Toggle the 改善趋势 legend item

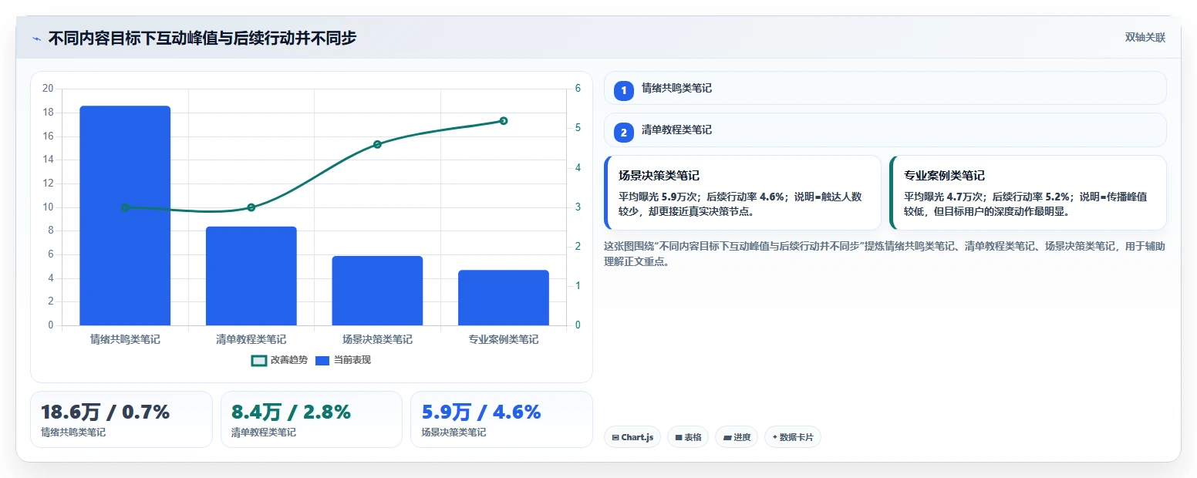click(279, 360)
